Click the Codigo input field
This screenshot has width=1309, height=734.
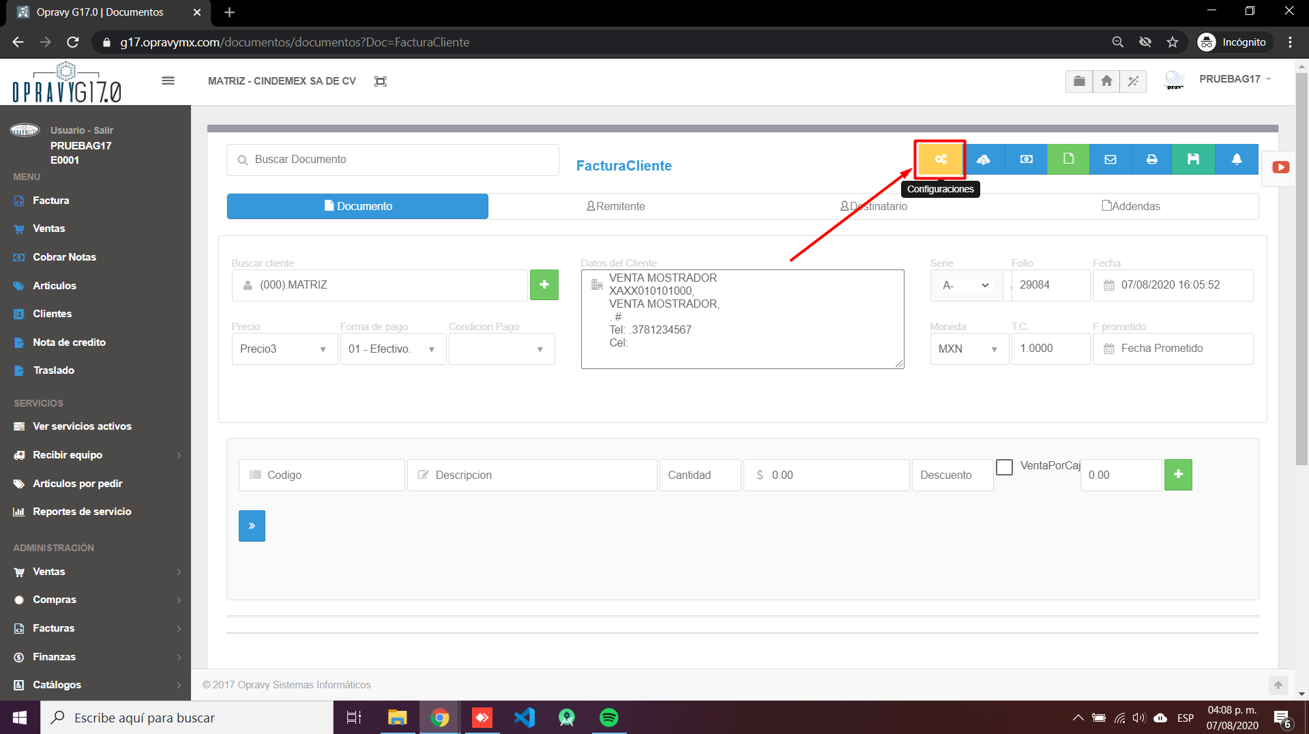click(322, 475)
